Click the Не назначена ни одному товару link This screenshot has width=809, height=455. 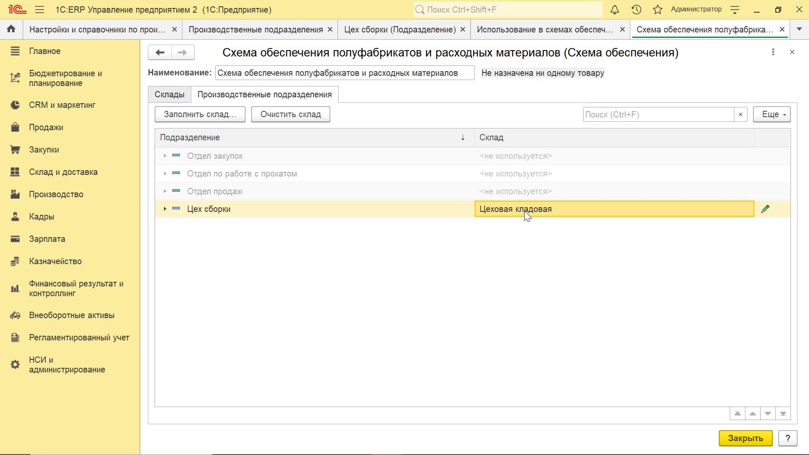(543, 73)
